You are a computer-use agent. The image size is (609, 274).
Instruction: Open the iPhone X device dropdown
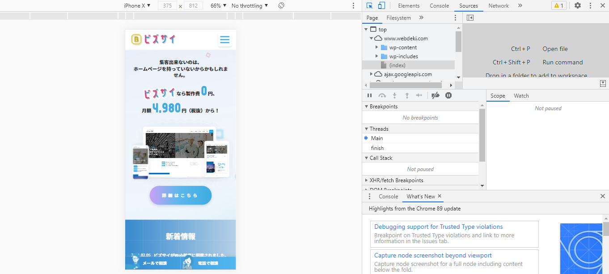pyautogui.click(x=137, y=6)
